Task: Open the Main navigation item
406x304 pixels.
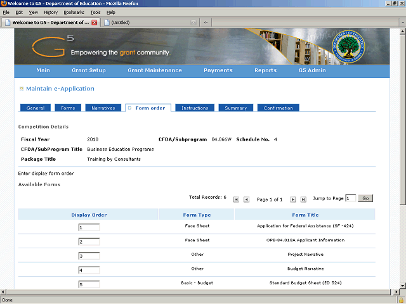Action: [43, 70]
